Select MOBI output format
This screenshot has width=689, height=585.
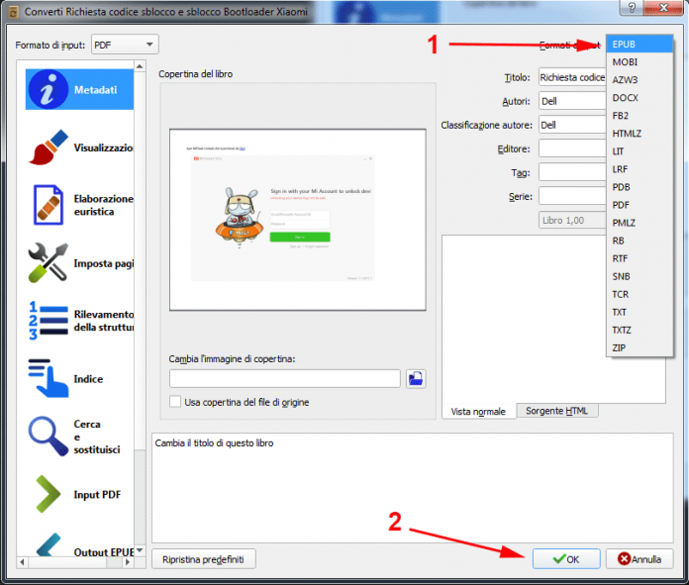click(x=640, y=62)
